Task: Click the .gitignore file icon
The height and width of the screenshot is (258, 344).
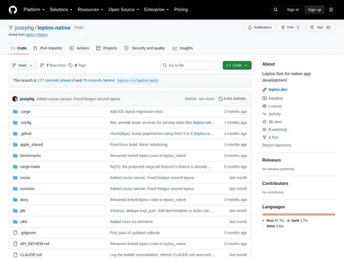Action: (x=15, y=233)
